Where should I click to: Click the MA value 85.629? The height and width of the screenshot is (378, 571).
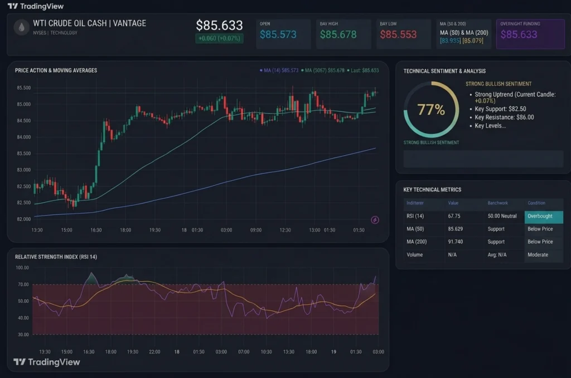[455, 229]
